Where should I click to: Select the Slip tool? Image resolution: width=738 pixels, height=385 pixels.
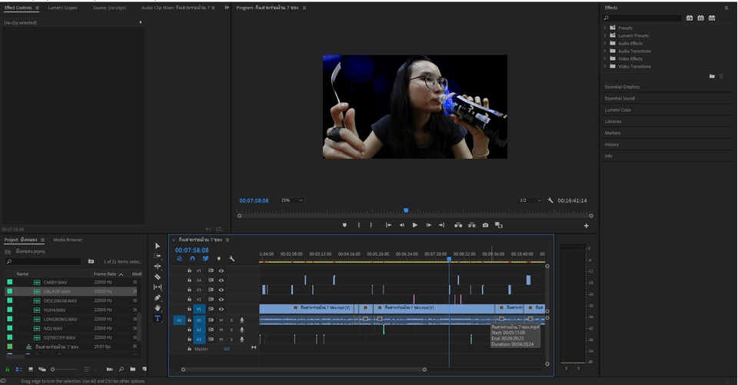tap(158, 287)
